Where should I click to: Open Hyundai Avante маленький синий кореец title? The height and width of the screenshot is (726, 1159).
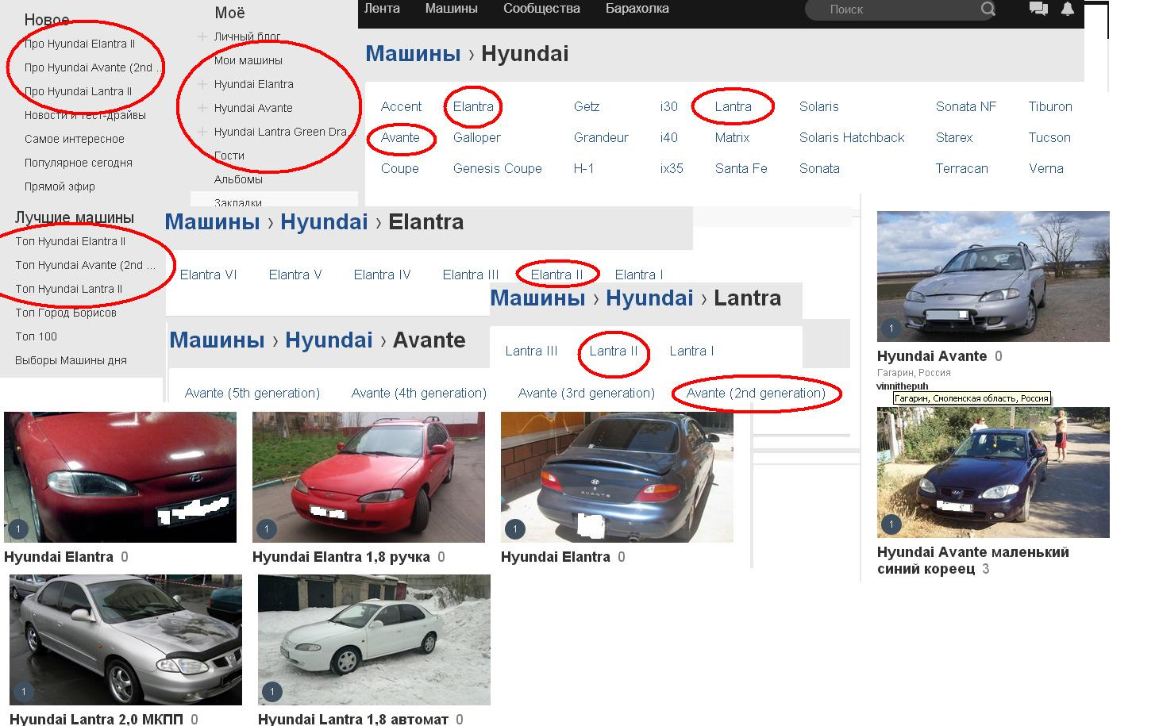(973, 560)
